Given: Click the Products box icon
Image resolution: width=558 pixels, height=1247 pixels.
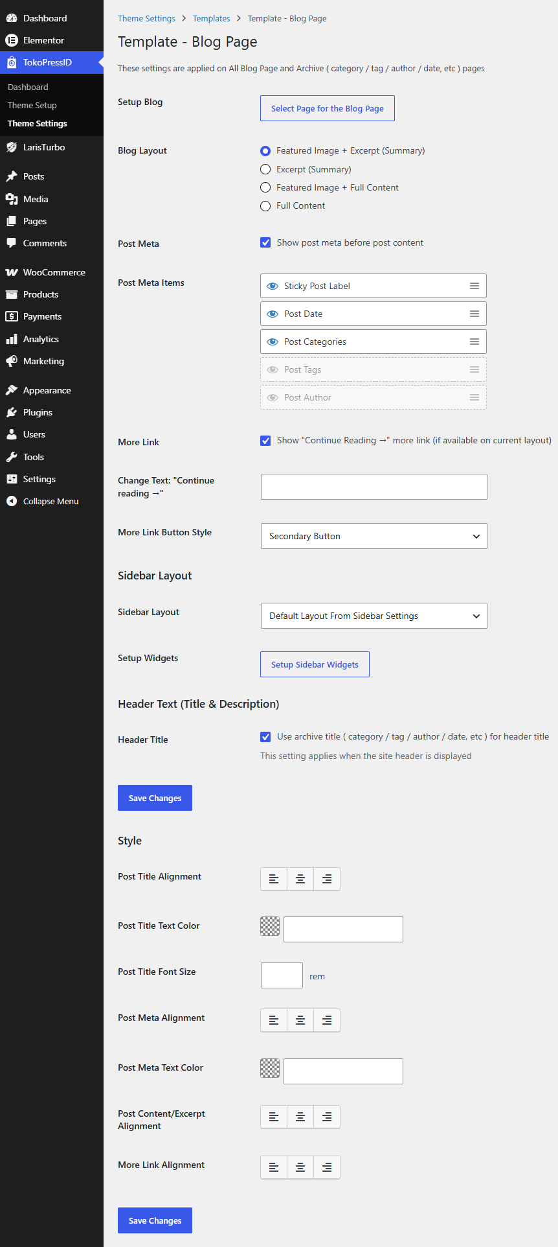Looking at the screenshot, I should click(x=12, y=294).
